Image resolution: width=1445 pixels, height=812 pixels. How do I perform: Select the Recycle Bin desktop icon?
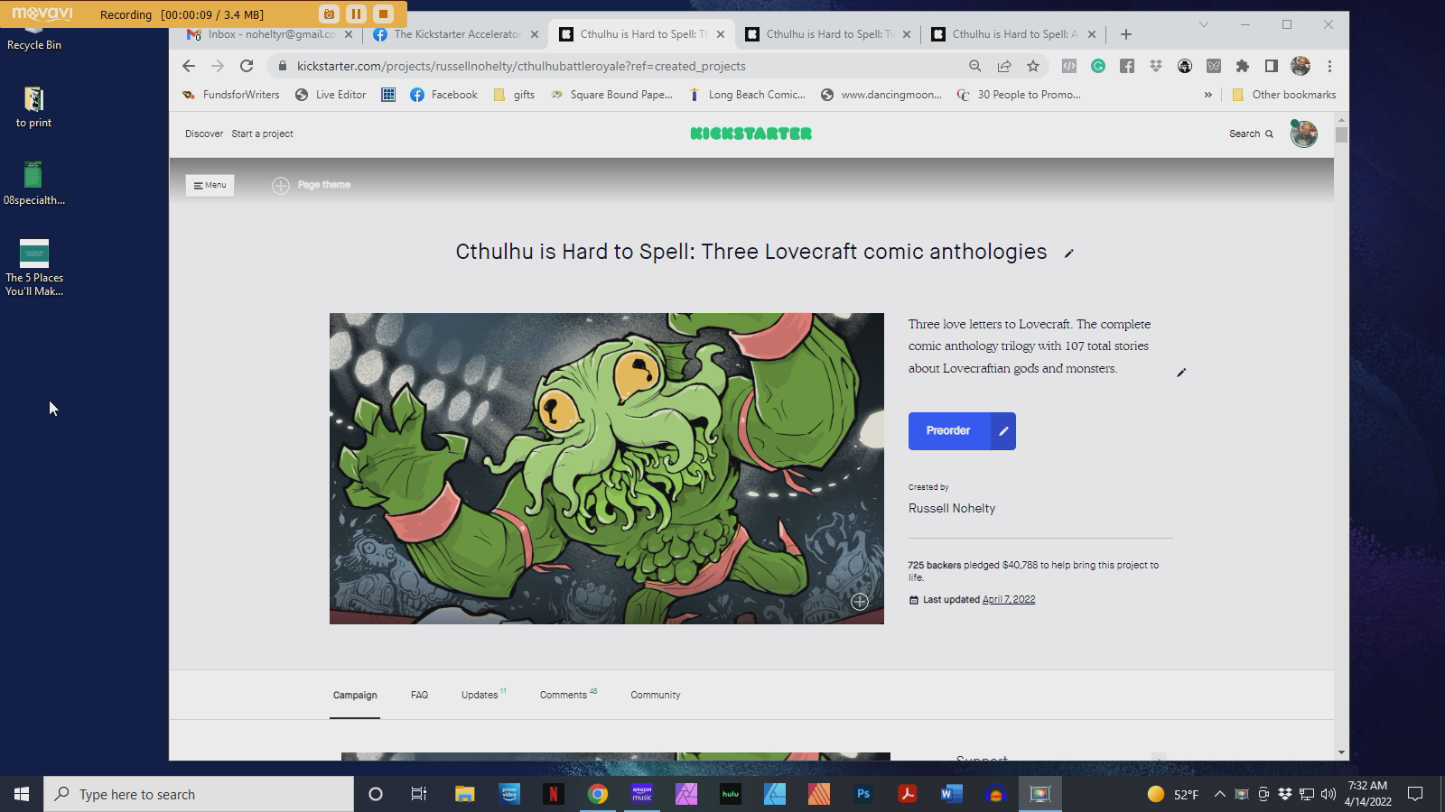(34, 36)
